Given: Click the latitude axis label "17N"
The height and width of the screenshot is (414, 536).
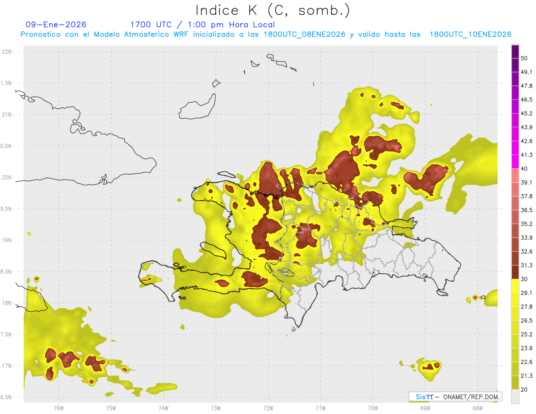Looking at the screenshot, I should pyautogui.click(x=8, y=366).
